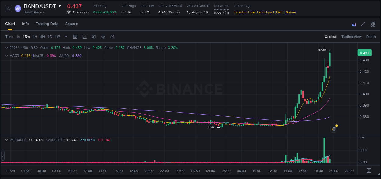Collapse the MA indicators row chevron

(6, 56)
